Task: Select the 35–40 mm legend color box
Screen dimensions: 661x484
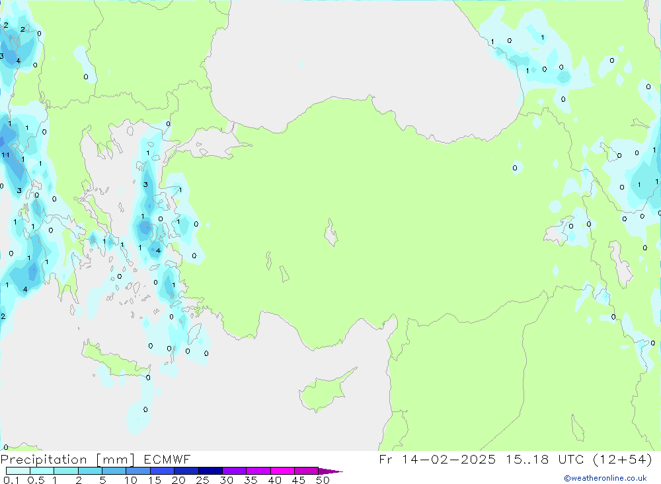Action: pyautogui.click(x=258, y=471)
